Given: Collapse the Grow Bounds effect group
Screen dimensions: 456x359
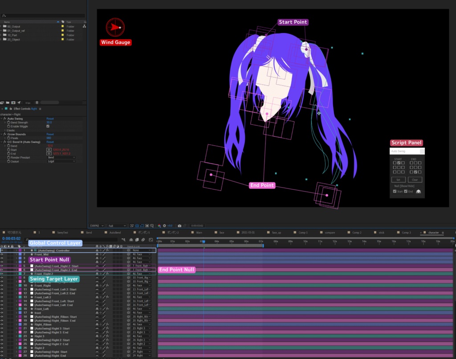Looking at the screenshot, I should pos(1,134).
